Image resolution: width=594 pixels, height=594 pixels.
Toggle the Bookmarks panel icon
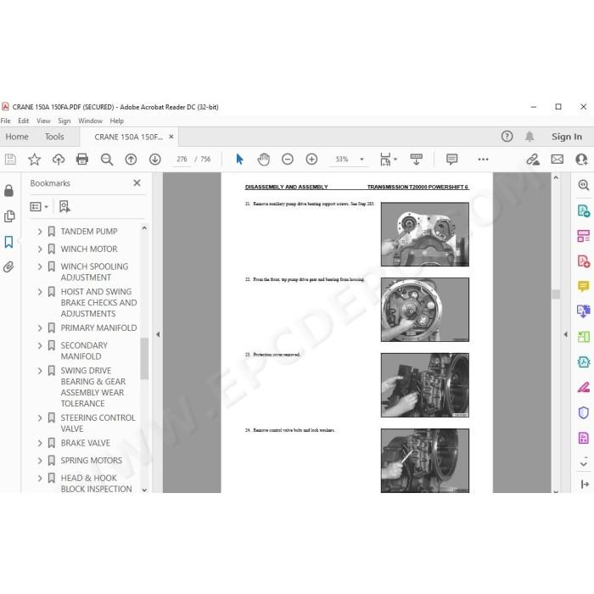point(8,242)
